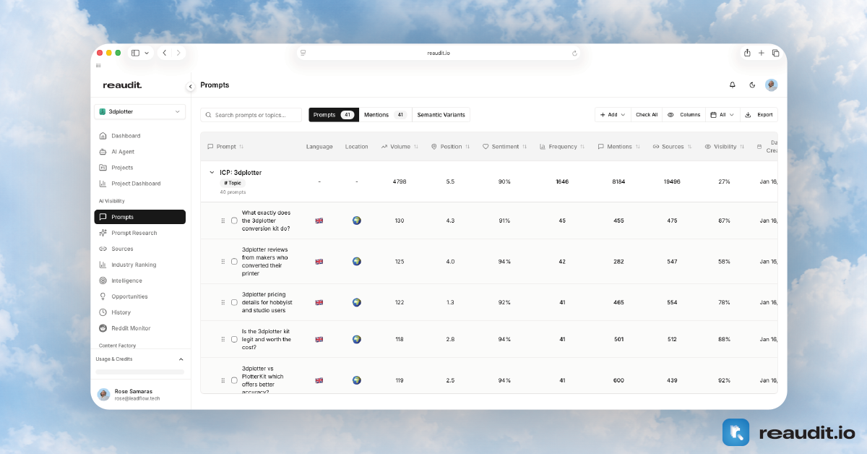The height and width of the screenshot is (454, 867).
Task: Click the reaudit. logo in sidebar
Action: (122, 85)
